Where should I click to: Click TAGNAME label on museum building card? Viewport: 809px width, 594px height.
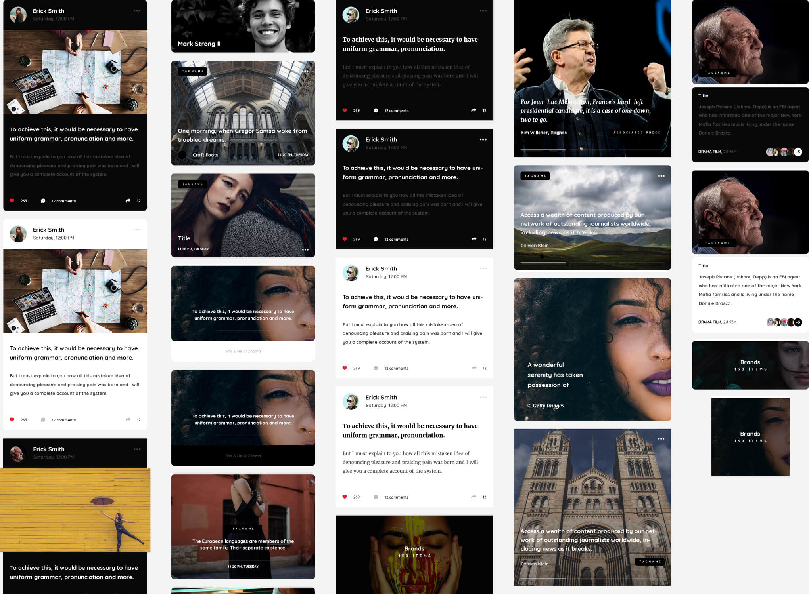pos(650,562)
